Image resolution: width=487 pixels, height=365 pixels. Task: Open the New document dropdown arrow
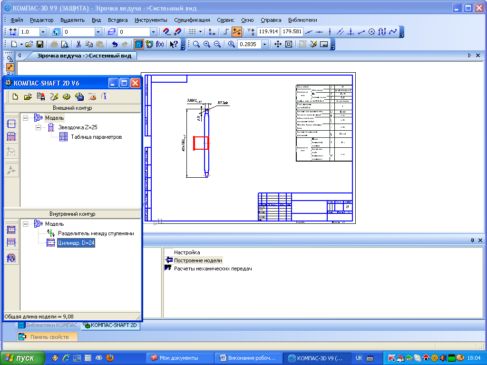coord(21,44)
